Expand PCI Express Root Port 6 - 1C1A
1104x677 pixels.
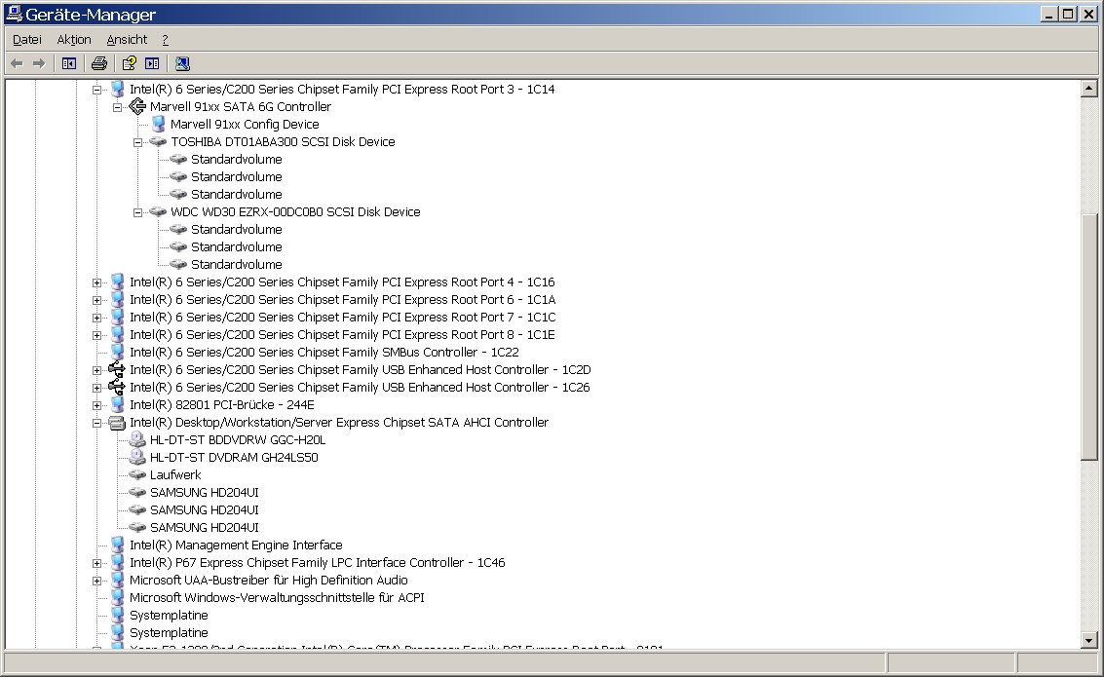tap(96, 300)
